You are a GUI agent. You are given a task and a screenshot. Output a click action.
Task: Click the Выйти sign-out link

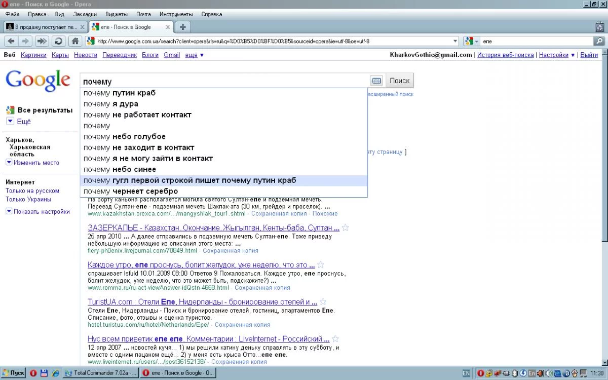[x=589, y=55]
